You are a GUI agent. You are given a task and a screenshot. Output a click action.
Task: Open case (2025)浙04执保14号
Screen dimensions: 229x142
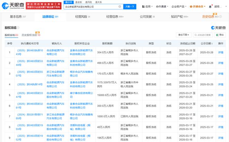pos(30,85)
